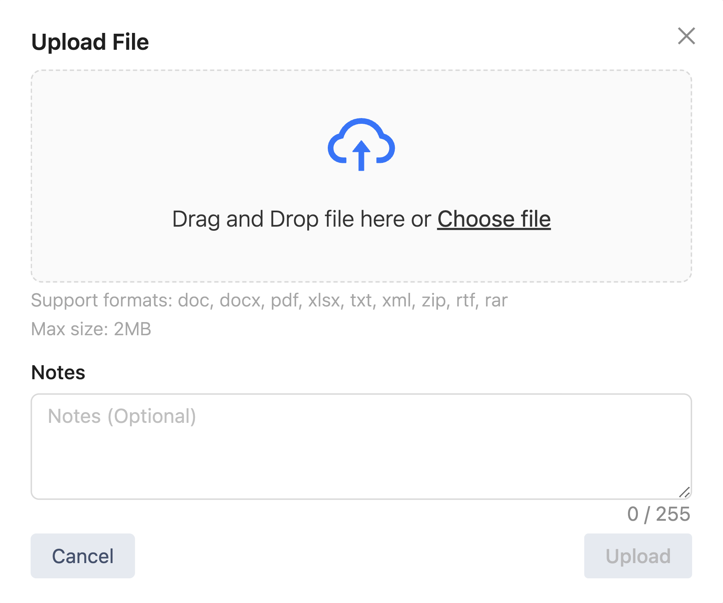Cancel the file upload

click(x=83, y=556)
